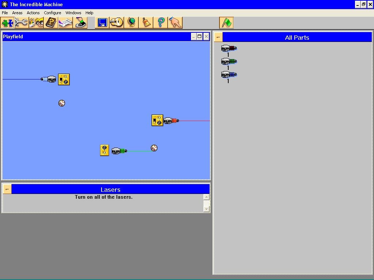This screenshot has width=374, height=280.
Task: Click the All Parts panel title
Action: pyautogui.click(x=297, y=38)
